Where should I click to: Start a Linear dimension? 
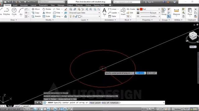click(113, 9)
